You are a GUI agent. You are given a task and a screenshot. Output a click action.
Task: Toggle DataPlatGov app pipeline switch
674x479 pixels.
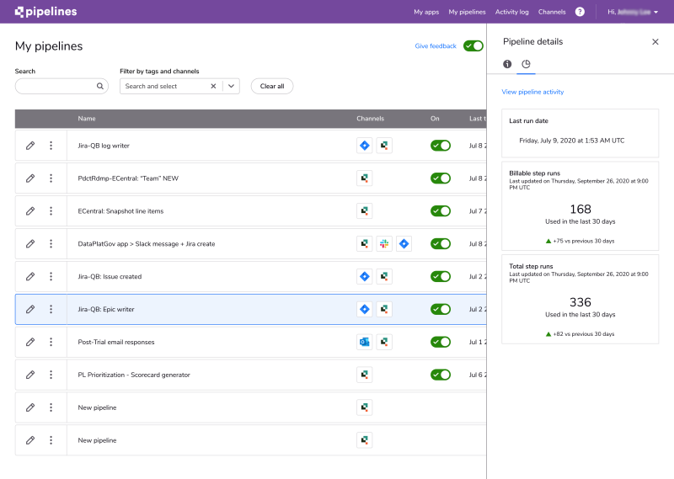[441, 243]
